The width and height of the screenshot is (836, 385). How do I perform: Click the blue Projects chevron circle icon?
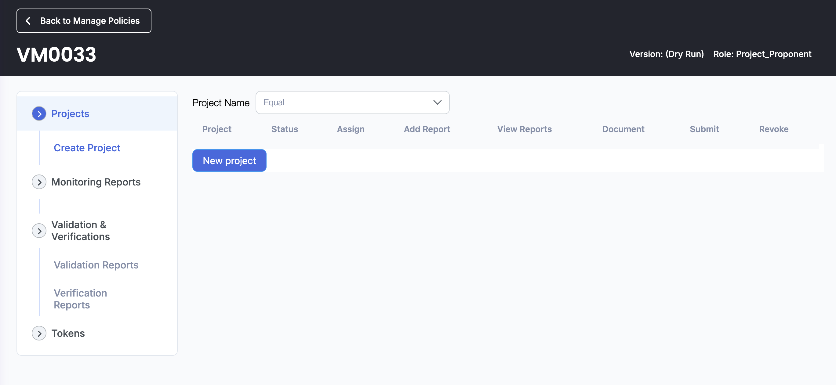[39, 113]
